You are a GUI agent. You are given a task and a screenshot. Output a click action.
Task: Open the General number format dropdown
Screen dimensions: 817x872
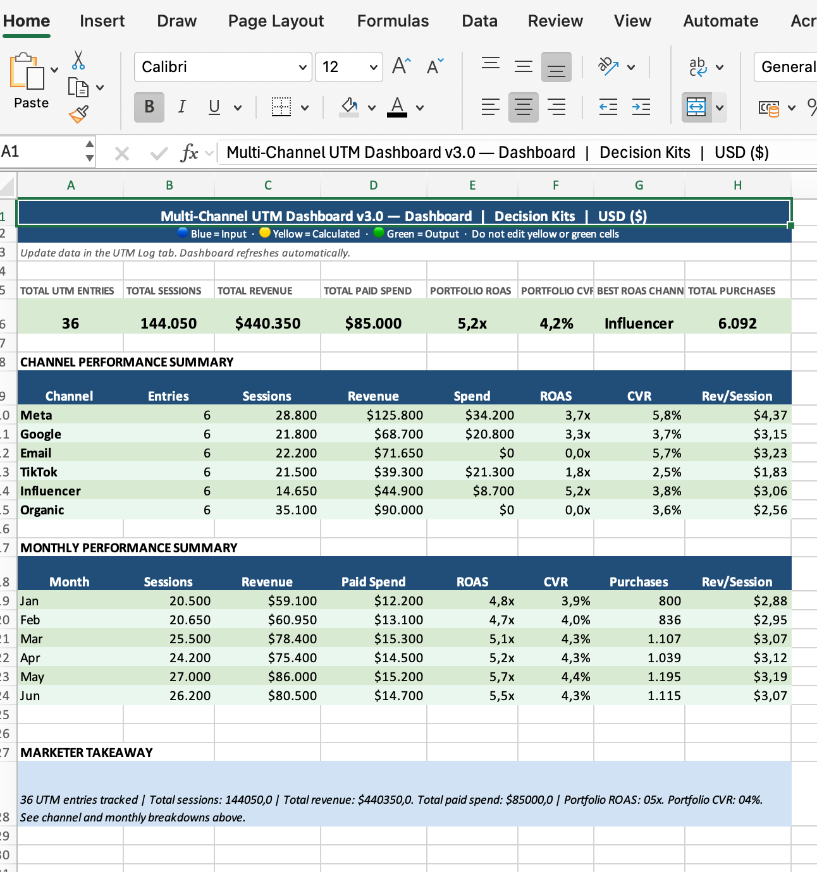(785, 67)
